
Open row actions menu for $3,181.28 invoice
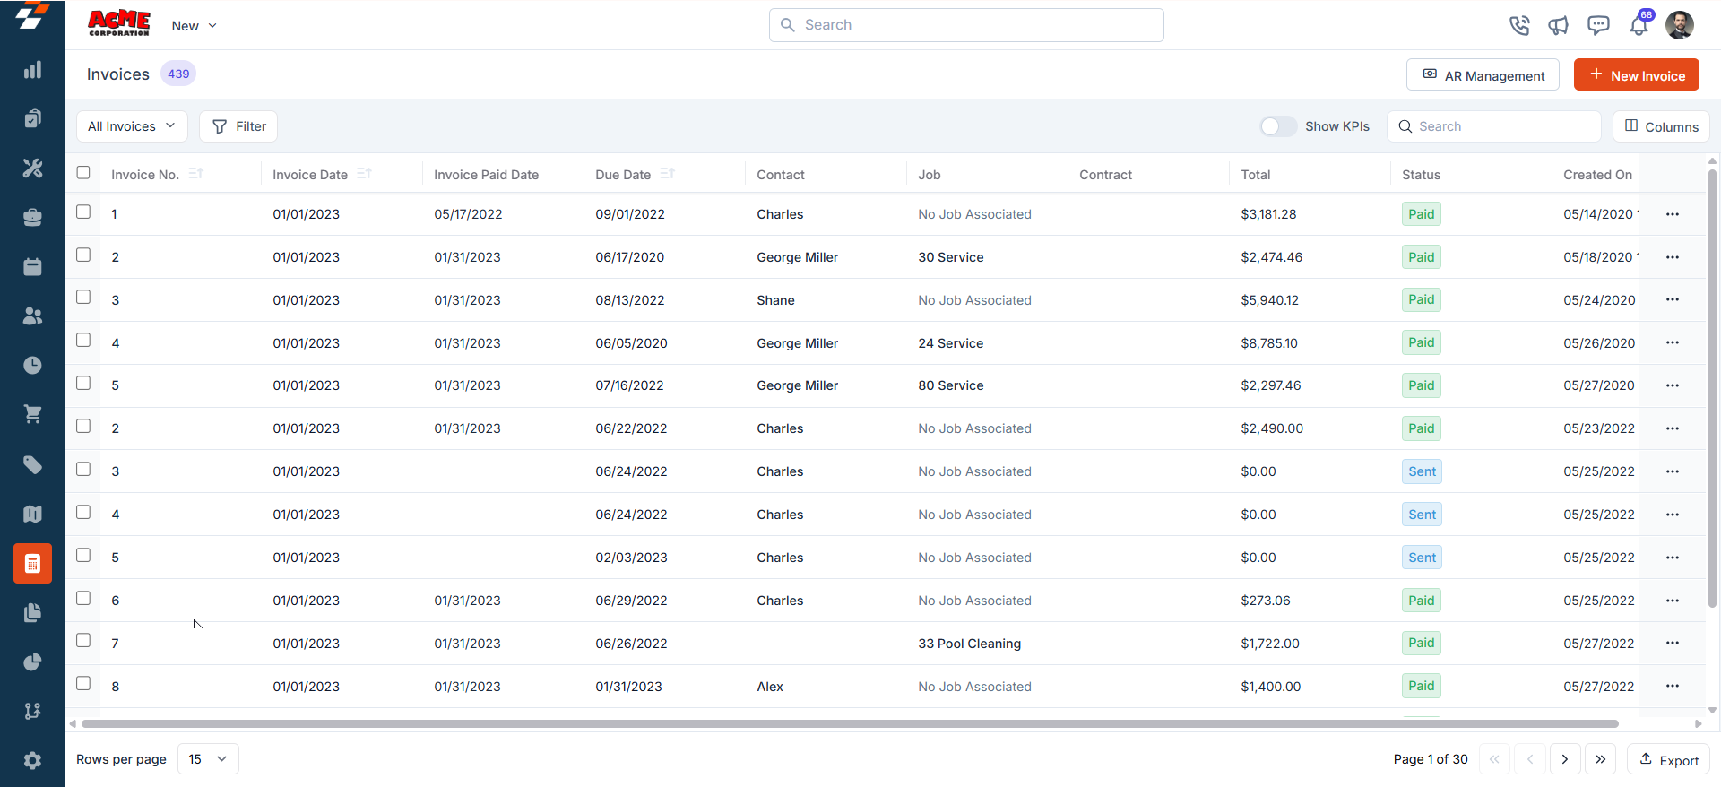[1673, 214]
